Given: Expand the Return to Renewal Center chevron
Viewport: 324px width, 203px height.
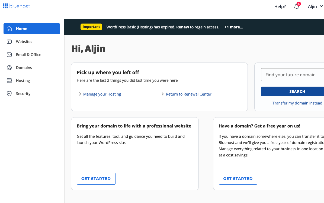Looking at the screenshot, I should click(162, 94).
